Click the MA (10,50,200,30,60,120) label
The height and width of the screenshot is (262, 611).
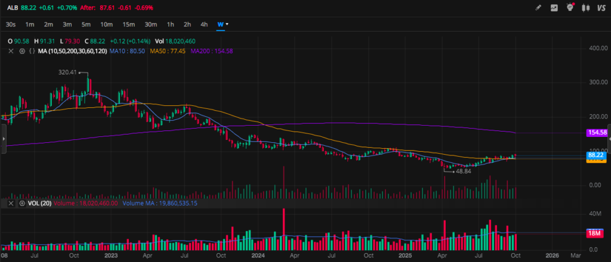tap(72, 52)
